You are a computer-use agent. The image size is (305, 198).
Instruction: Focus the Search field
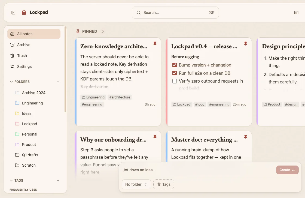point(175,13)
